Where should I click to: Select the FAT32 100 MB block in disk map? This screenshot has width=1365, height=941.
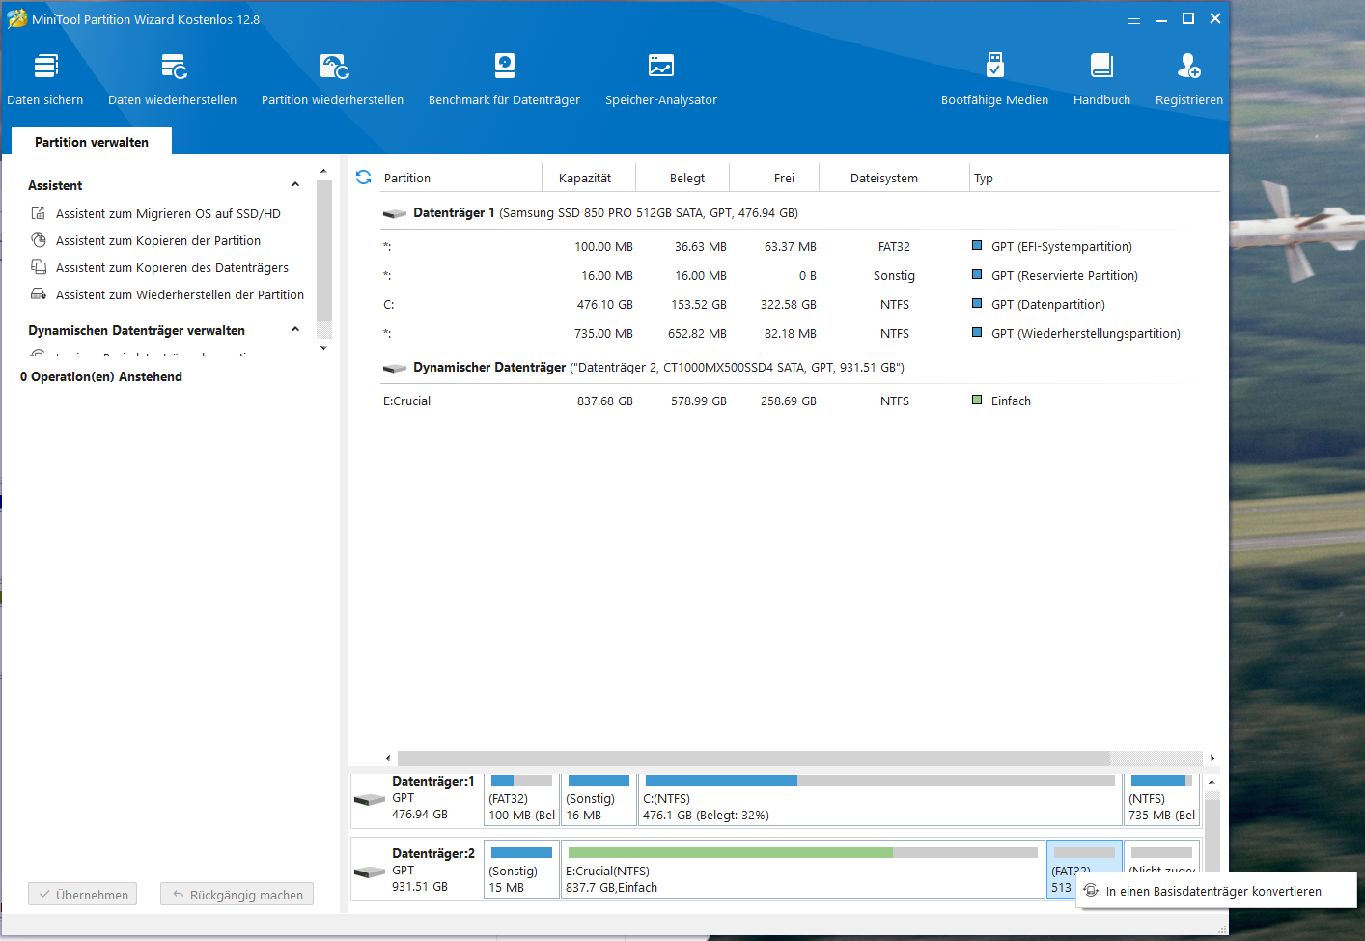[x=521, y=799]
